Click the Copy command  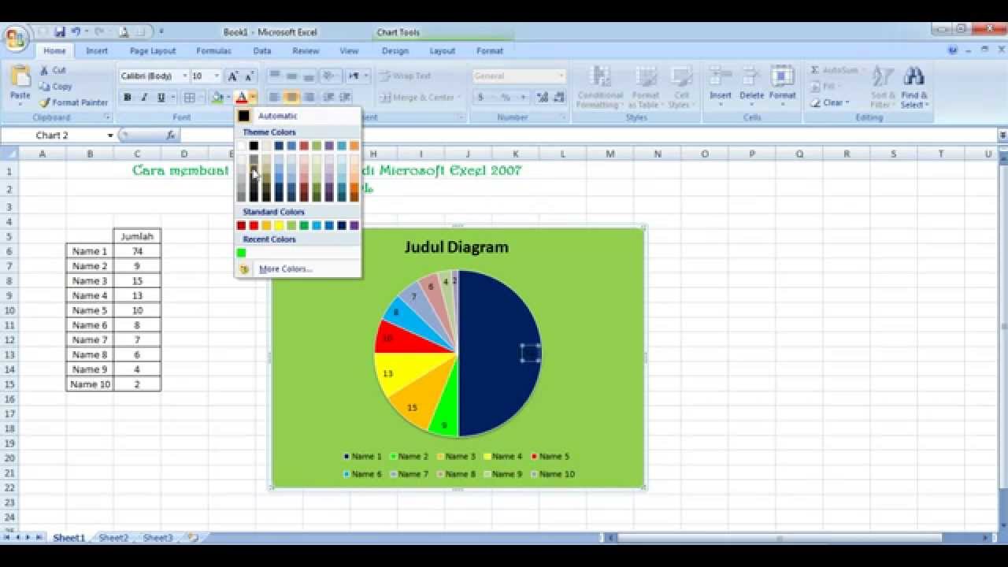click(x=55, y=87)
